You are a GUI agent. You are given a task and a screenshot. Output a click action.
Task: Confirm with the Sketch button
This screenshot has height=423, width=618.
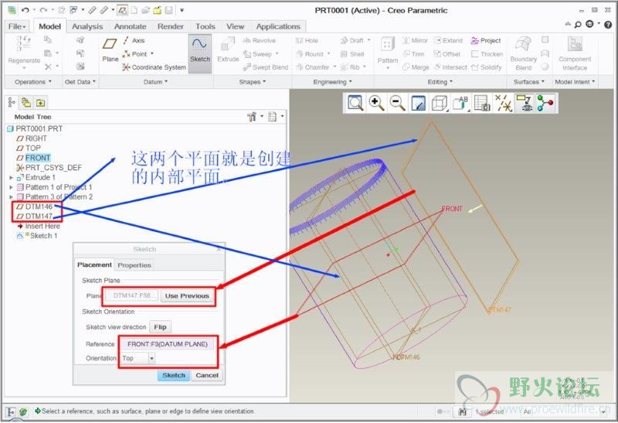coord(173,375)
